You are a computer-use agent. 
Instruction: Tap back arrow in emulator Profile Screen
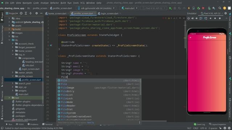(x=191, y=38)
